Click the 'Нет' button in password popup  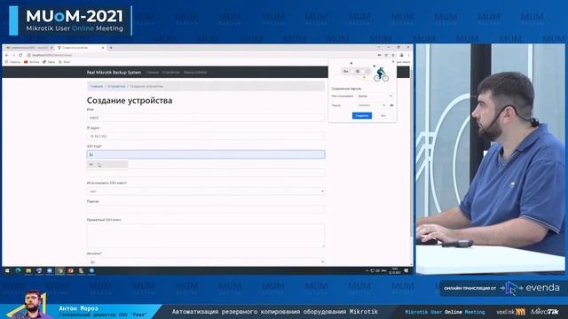pos(383,116)
